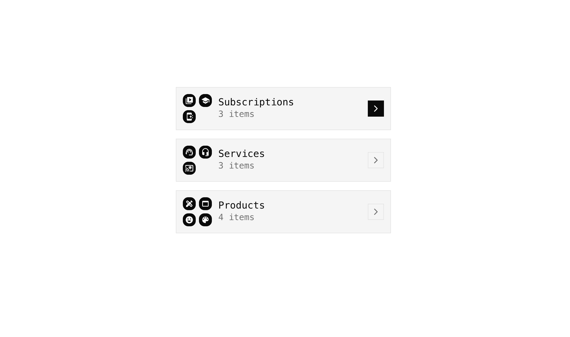Screen dimensions: 570x337
Task: Open the Services title link
Action: (x=241, y=154)
